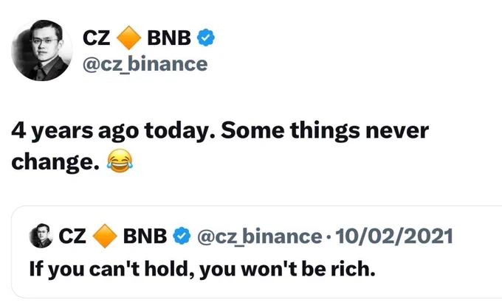
Task: Click the 'Some things never' text
Action: pyautogui.click(x=325, y=130)
